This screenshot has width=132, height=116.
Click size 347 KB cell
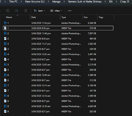[93, 91]
